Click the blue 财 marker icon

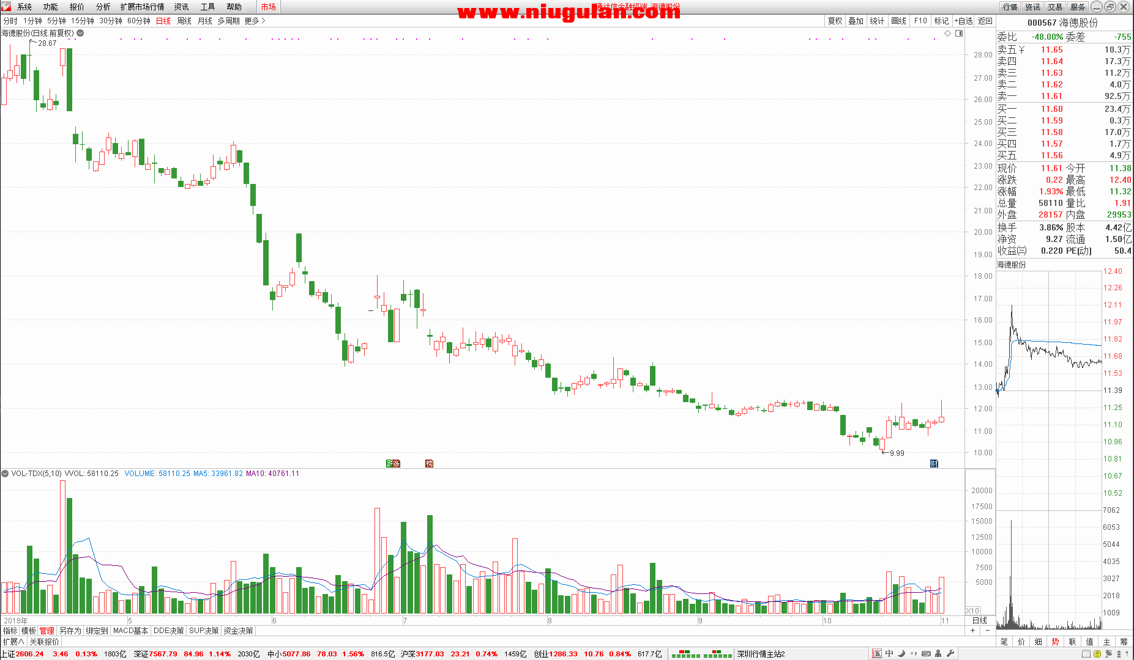(934, 464)
